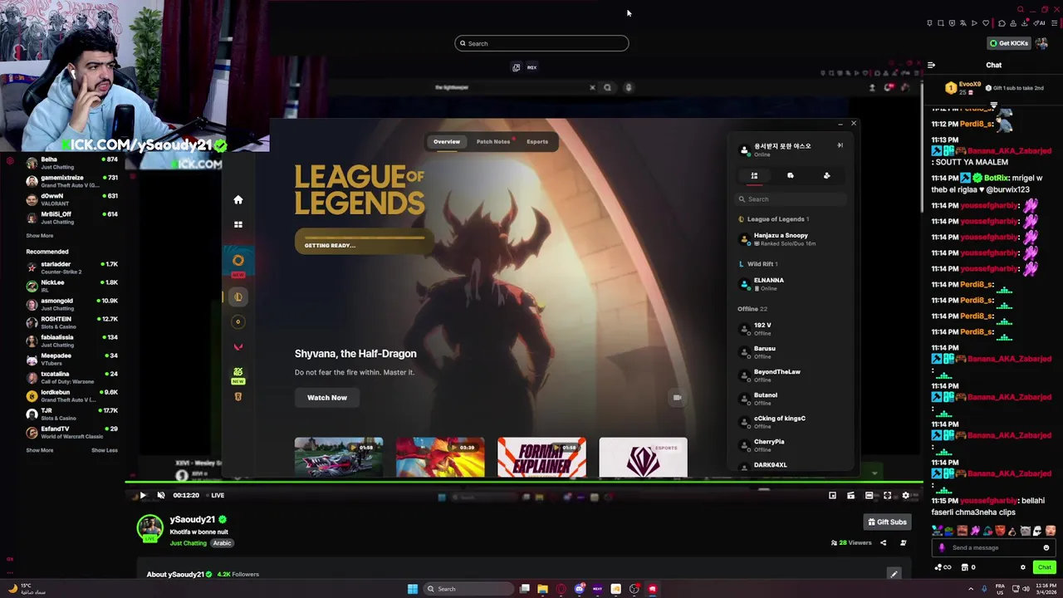
Task: Click the Windows taskbar search box
Action: click(468, 589)
